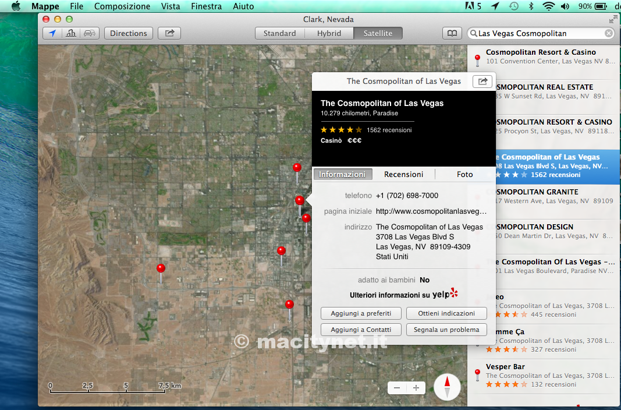This screenshot has height=410, width=621.
Task: Switch map to Hybrid view
Action: click(329, 33)
